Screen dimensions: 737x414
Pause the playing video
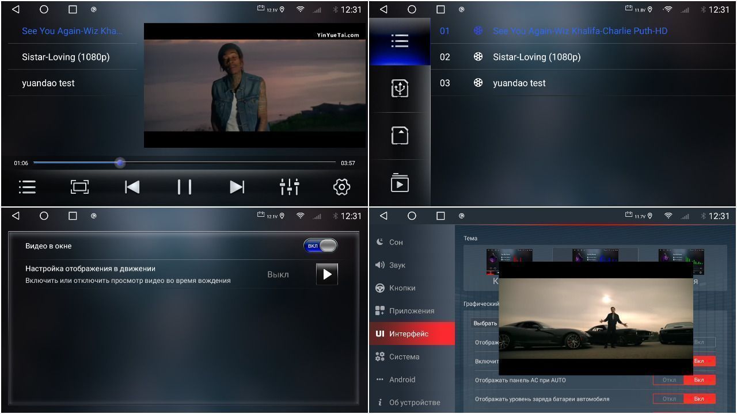click(x=184, y=187)
